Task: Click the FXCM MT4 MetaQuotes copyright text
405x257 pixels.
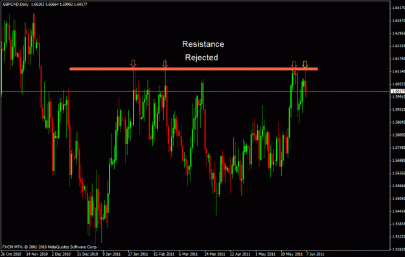Action: click(x=50, y=247)
